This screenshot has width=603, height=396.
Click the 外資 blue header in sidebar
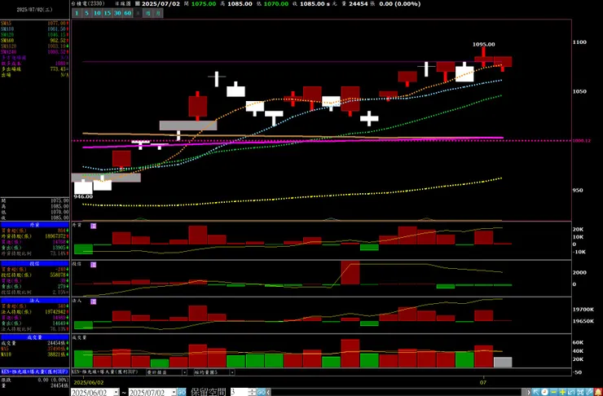34,225
